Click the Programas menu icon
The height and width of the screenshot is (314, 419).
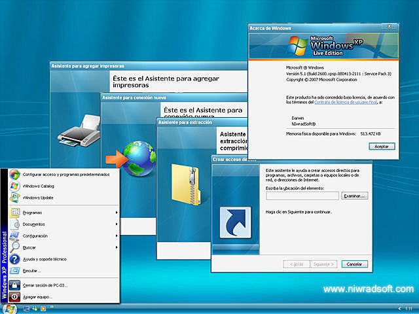[x=14, y=213]
